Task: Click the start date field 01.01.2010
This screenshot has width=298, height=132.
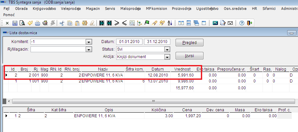Action: click(129, 42)
